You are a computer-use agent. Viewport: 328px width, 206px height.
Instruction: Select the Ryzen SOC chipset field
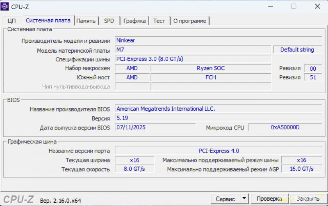pos(211,68)
